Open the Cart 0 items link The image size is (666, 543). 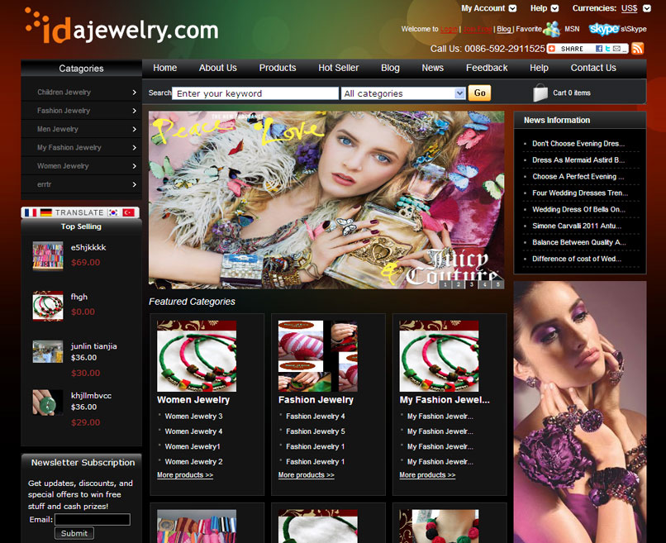point(572,93)
